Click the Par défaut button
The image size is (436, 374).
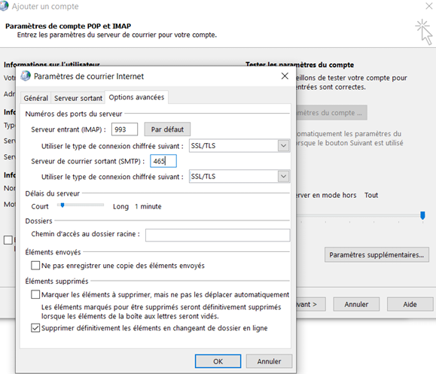pos(167,129)
